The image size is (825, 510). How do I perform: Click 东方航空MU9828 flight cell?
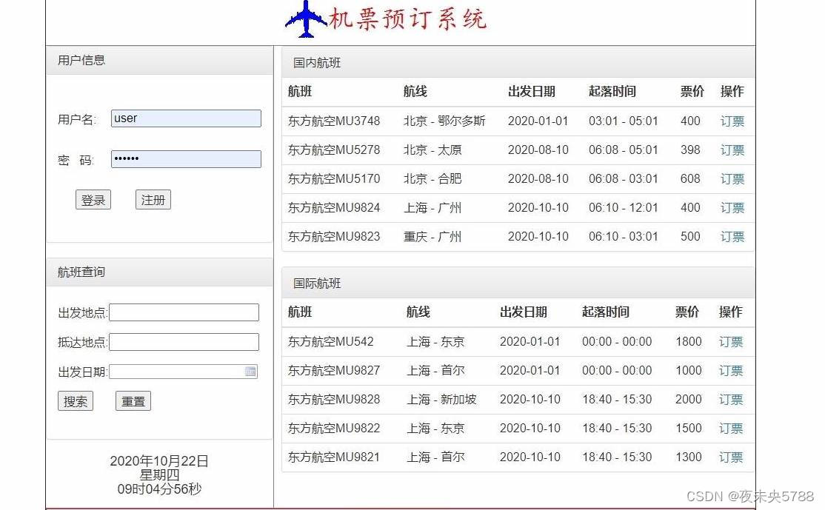pyautogui.click(x=333, y=400)
